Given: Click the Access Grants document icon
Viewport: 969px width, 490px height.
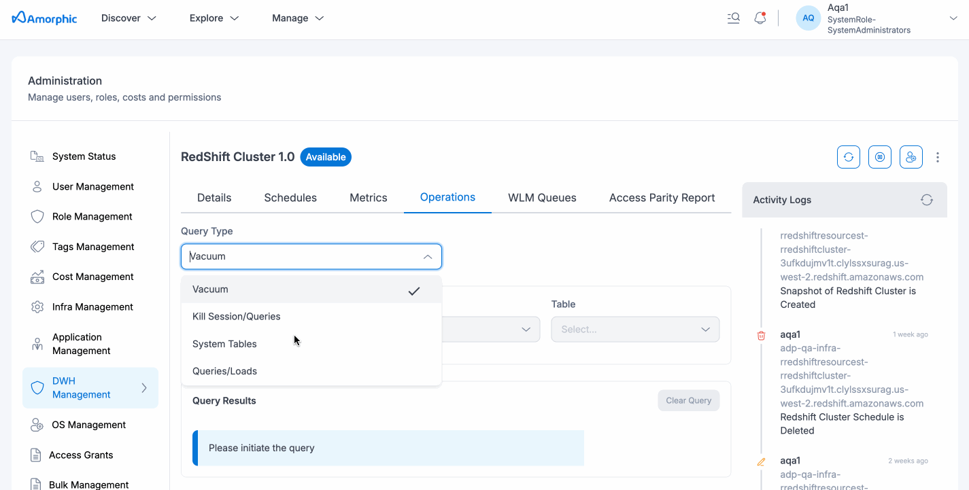Looking at the screenshot, I should click(x=36, y=455).
